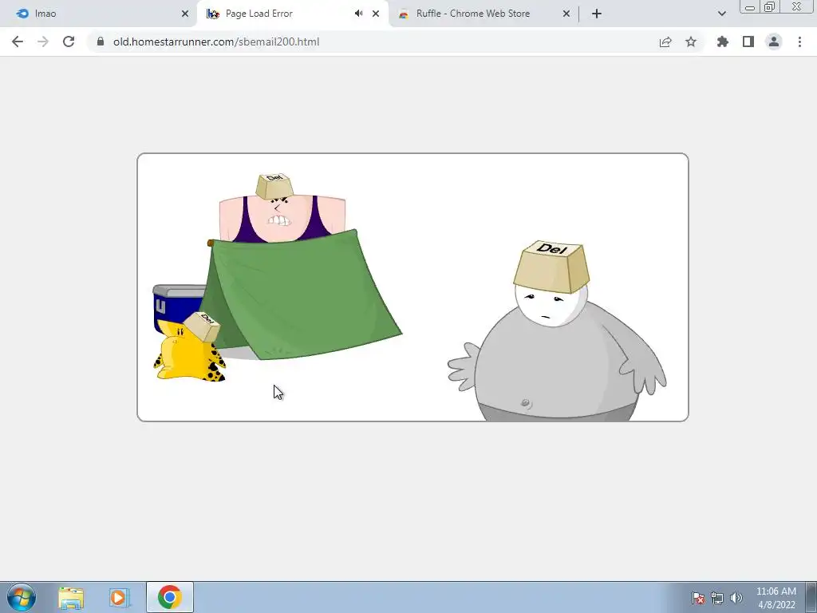Focus the address bar URL
817x613 pixels.
tap(216, 42)
